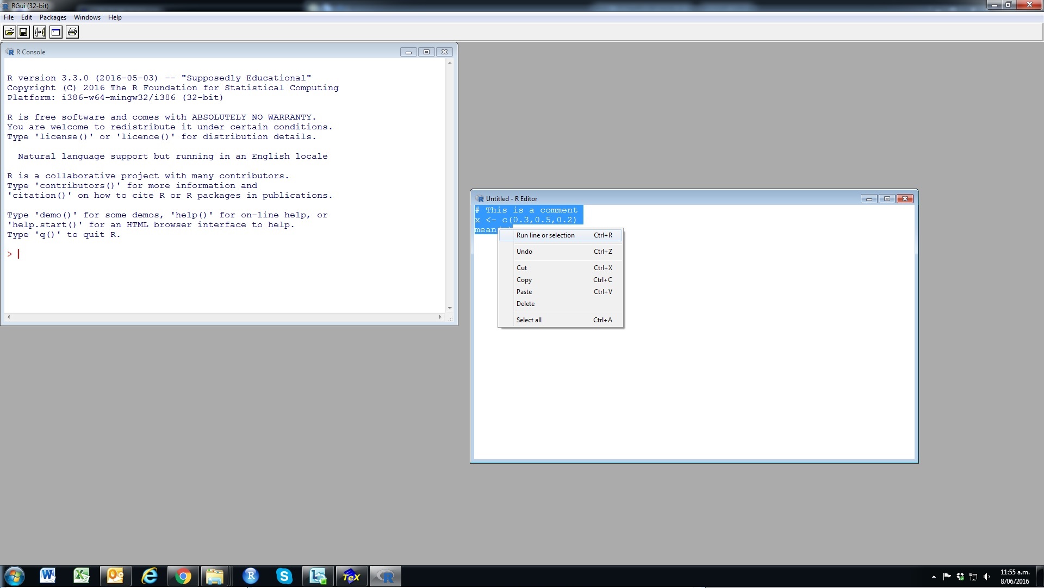Choose 'Run line or selection' from context menu
This screenshot has width=1044, height=588.
[x=561, y=235]
